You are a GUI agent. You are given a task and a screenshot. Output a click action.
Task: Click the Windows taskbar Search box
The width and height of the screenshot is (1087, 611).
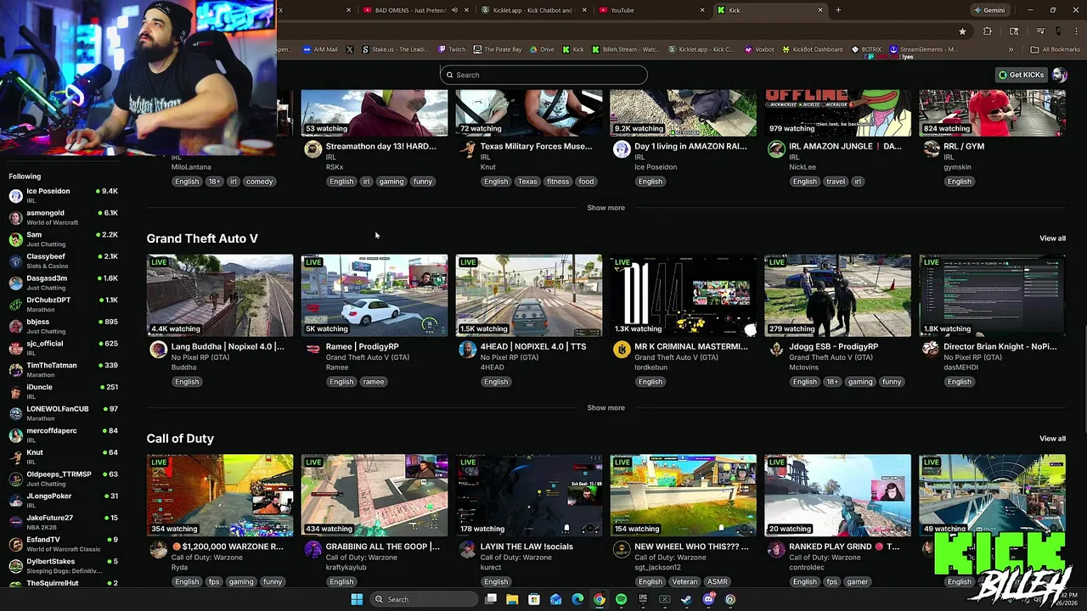click(422, 599)
